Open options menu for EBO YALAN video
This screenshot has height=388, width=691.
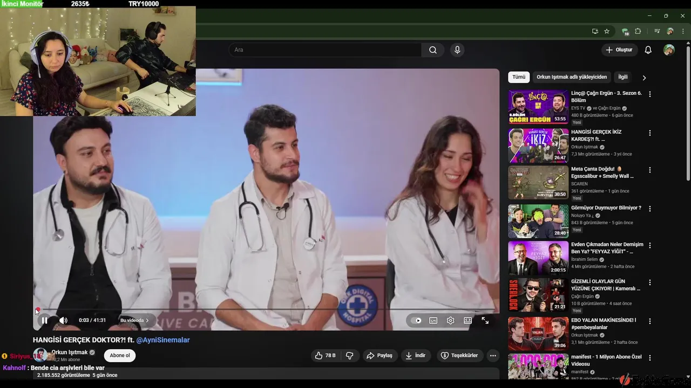tap(650, 321)
